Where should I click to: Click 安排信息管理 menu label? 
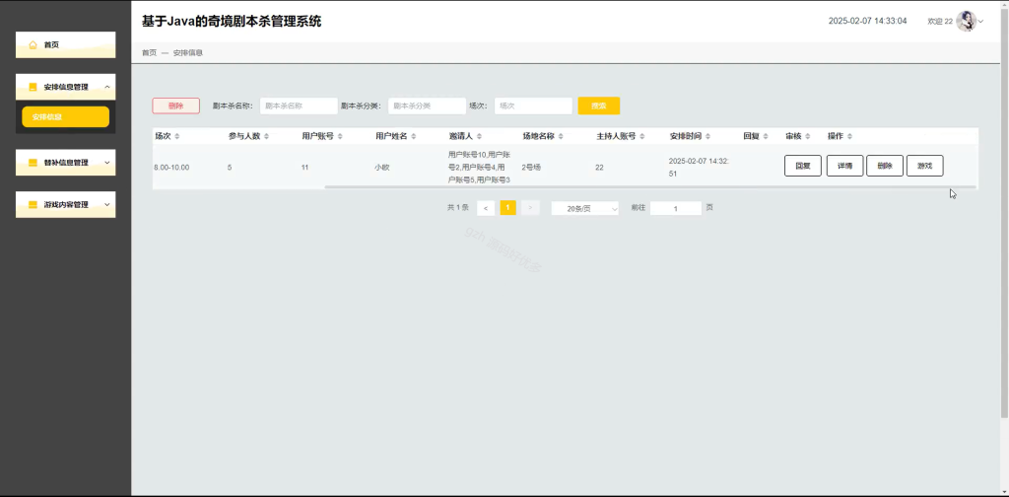[66, 87]
